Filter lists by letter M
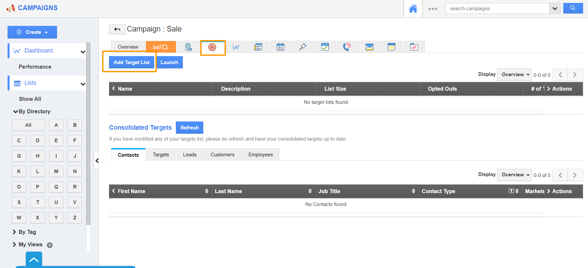 (56, 171)
